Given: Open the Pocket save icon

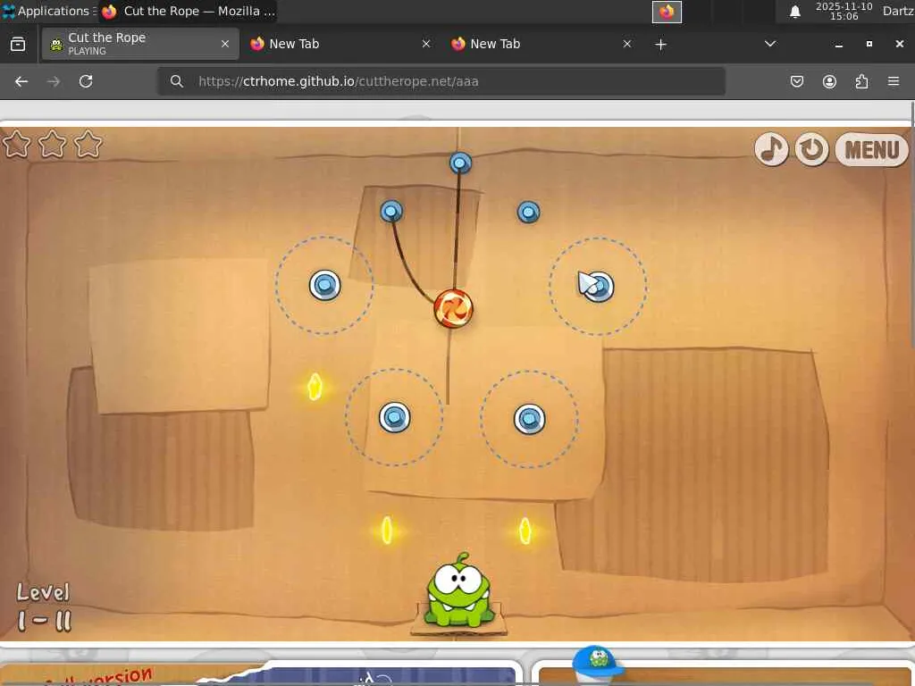Looking at the screenshot, I should (796, 81).
